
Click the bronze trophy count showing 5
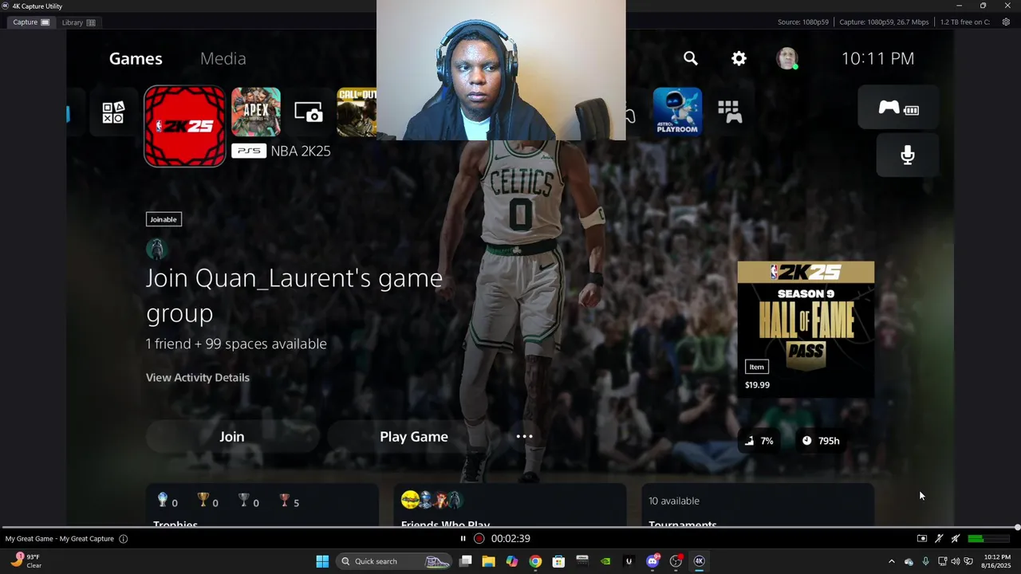[289, 501]
